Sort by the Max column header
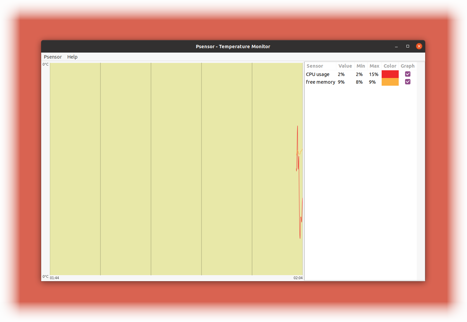The image size is (467, 322). point(374,66)
